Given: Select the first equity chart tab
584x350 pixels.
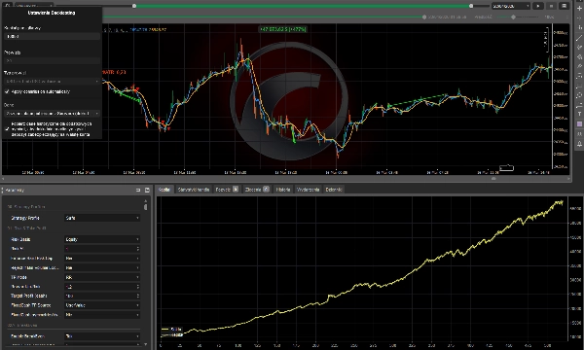Looking at the screenshot, I should pos(164,190).
